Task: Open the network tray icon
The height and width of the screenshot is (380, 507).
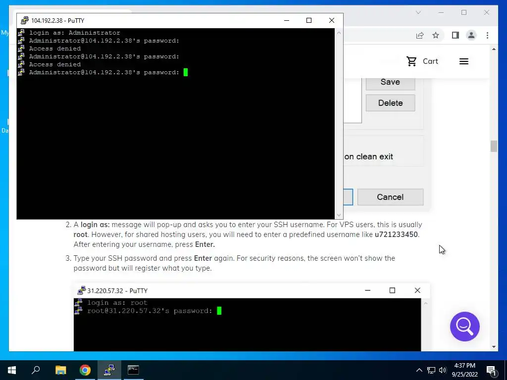Action: [431, 370]
